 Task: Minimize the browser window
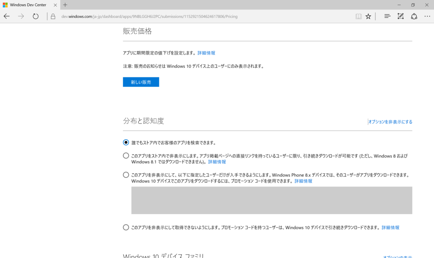(x=399, y=5)
